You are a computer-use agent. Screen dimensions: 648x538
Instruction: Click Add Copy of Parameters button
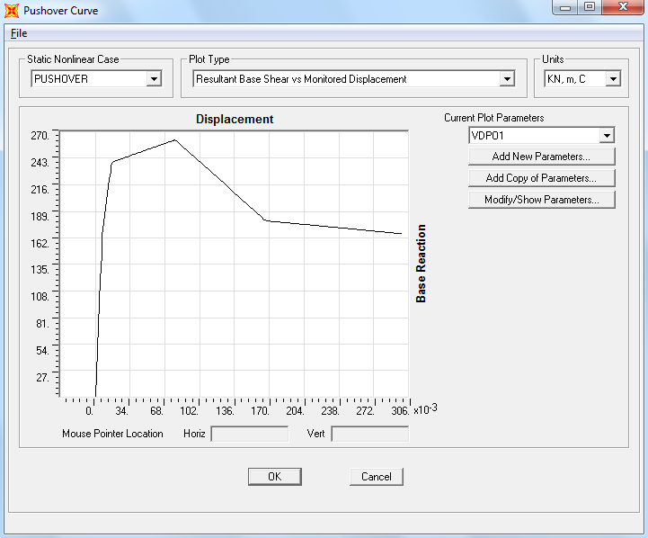(541, 178)
